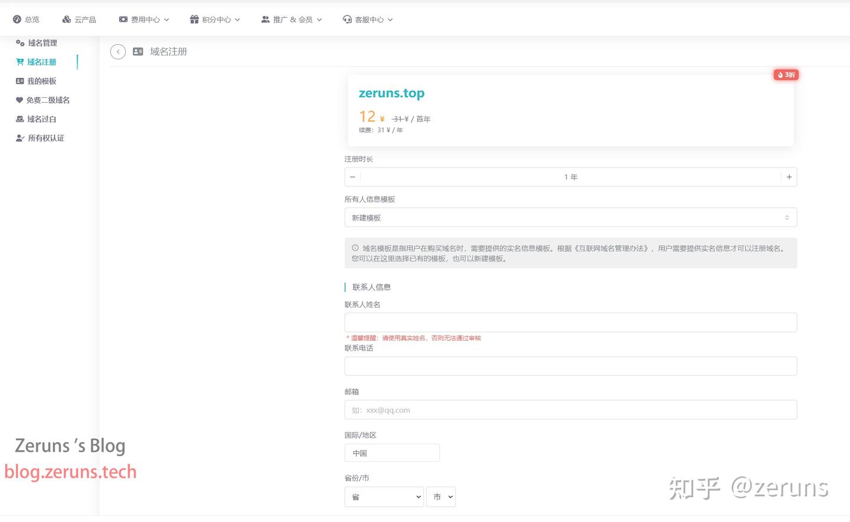Click the 所有权认证 user-check icon
The image size is (850, 522).
(20, 138)
